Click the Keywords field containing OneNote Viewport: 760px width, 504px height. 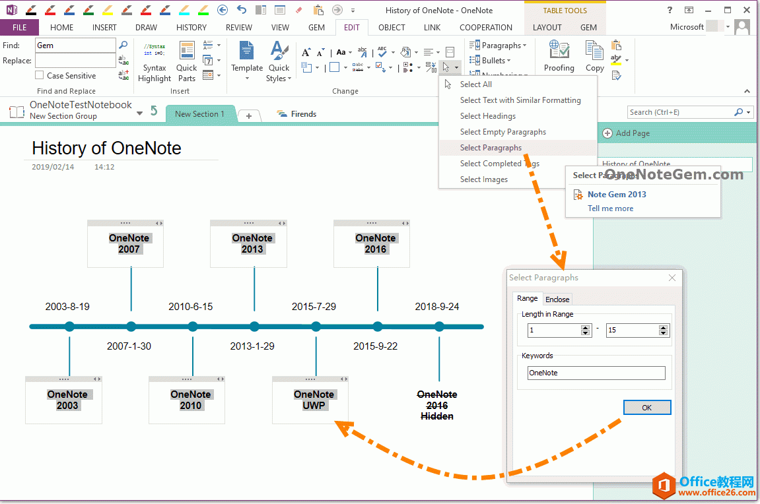tap(596, 373)
